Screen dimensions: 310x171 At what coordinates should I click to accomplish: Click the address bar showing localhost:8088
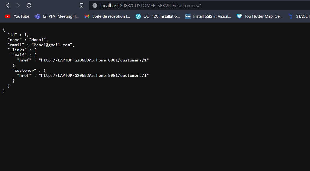click(134, 5)
